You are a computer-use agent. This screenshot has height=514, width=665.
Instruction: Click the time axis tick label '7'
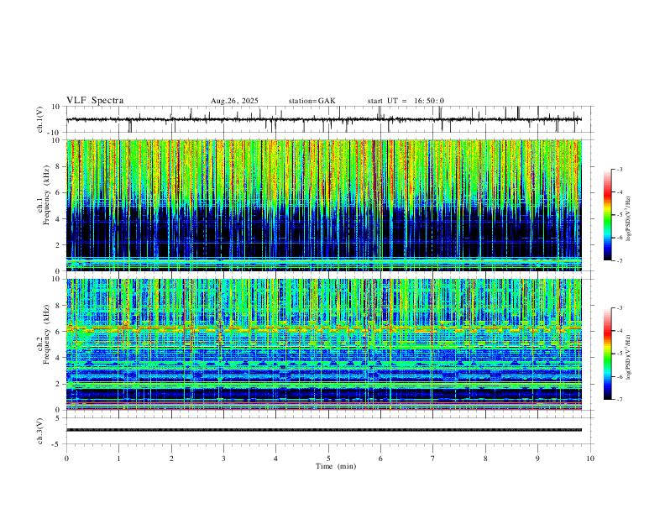(433, 459)
